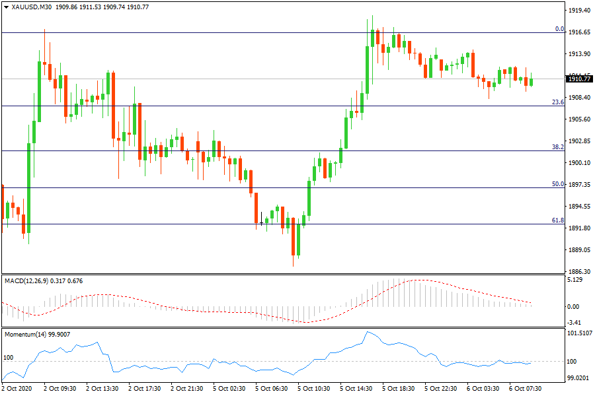Select the 6 Oct 07:30 time label
This screenshot has height=396, width=595.
point(524,389)
